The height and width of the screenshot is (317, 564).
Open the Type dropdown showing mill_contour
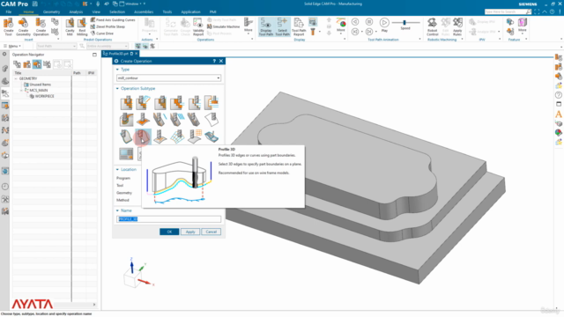[x=168, y=78]
